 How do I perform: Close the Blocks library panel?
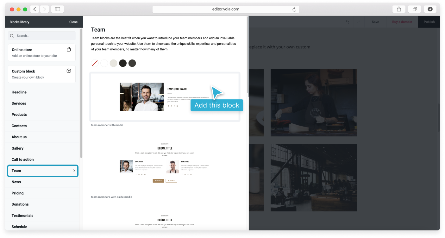(x=73, y=22)
